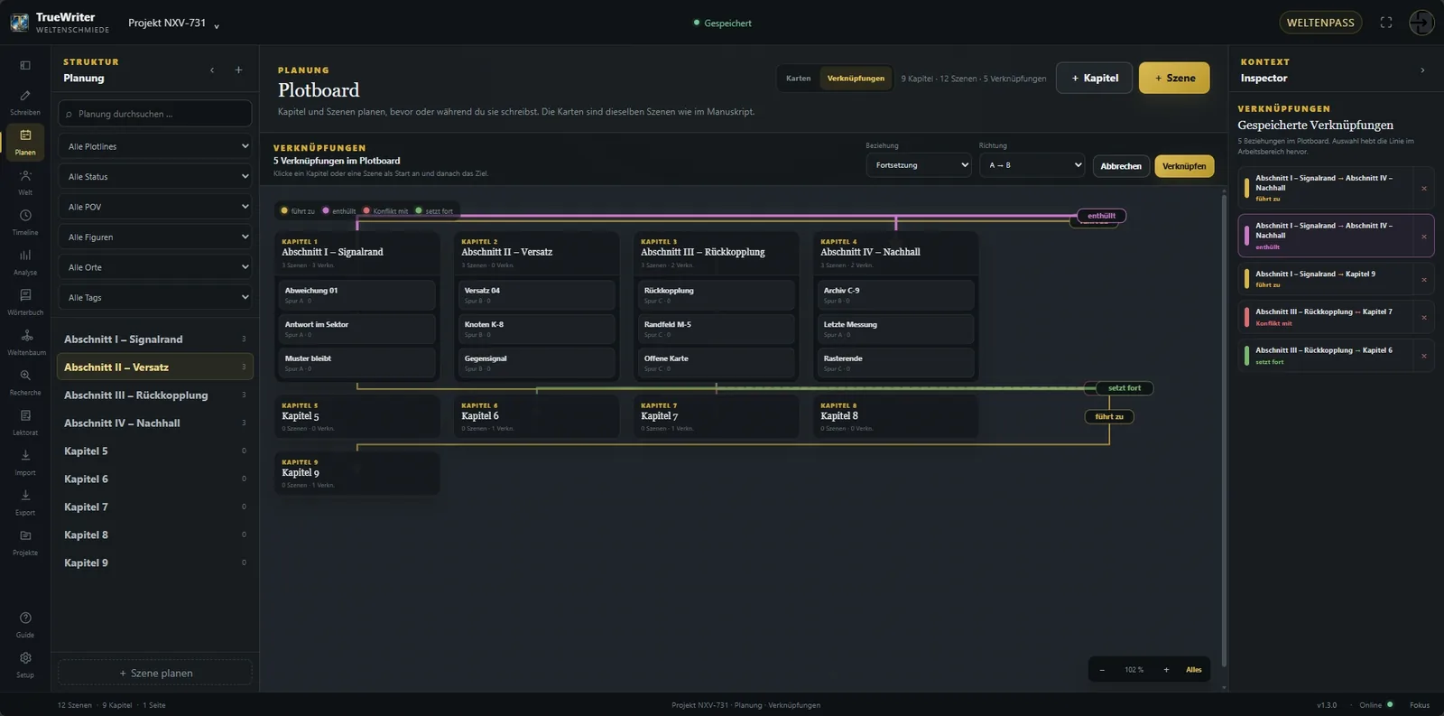Add new item with Struktur plus icon
1444x716 pixels.
click(x=238, y=70)
